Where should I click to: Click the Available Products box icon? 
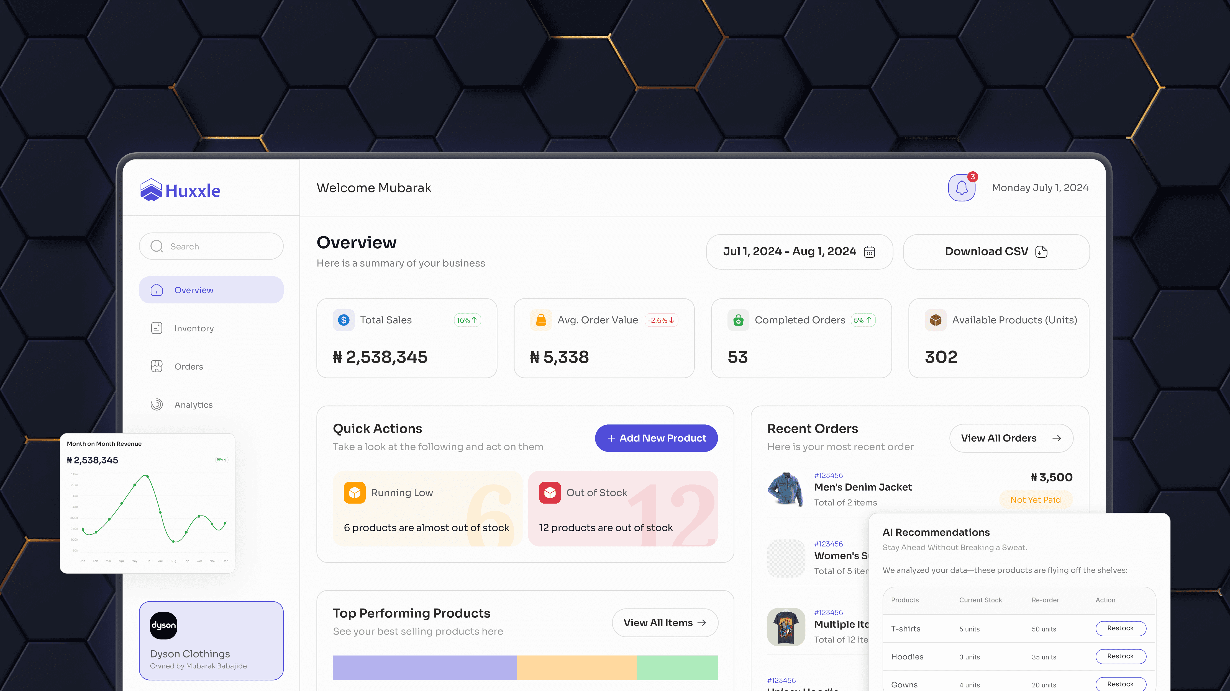coord(936,320)
